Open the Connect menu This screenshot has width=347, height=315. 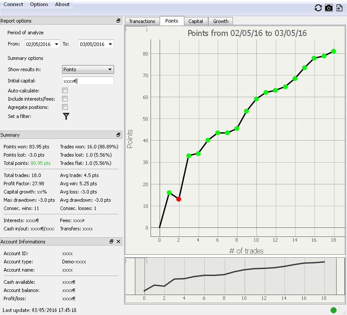[13, 4]
